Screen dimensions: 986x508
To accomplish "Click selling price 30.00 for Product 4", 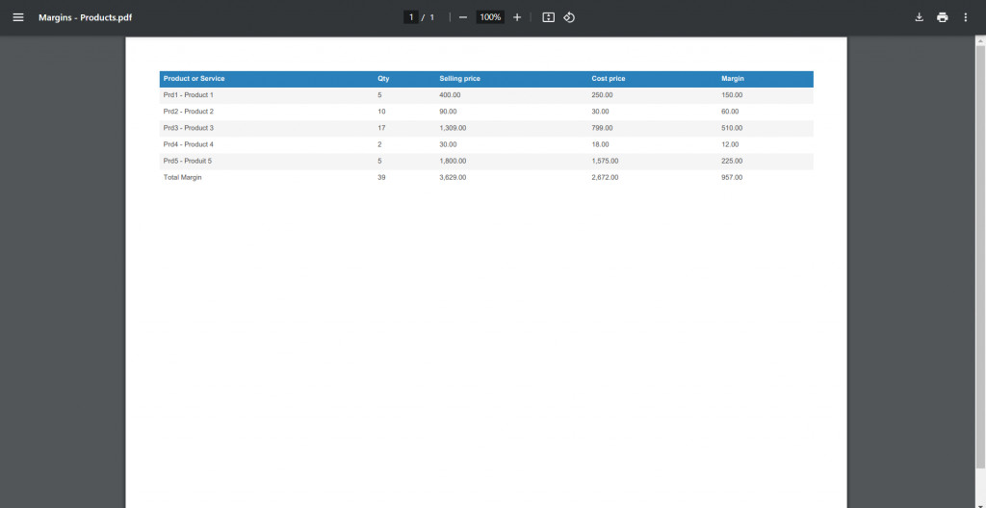I will coord(448,144).
